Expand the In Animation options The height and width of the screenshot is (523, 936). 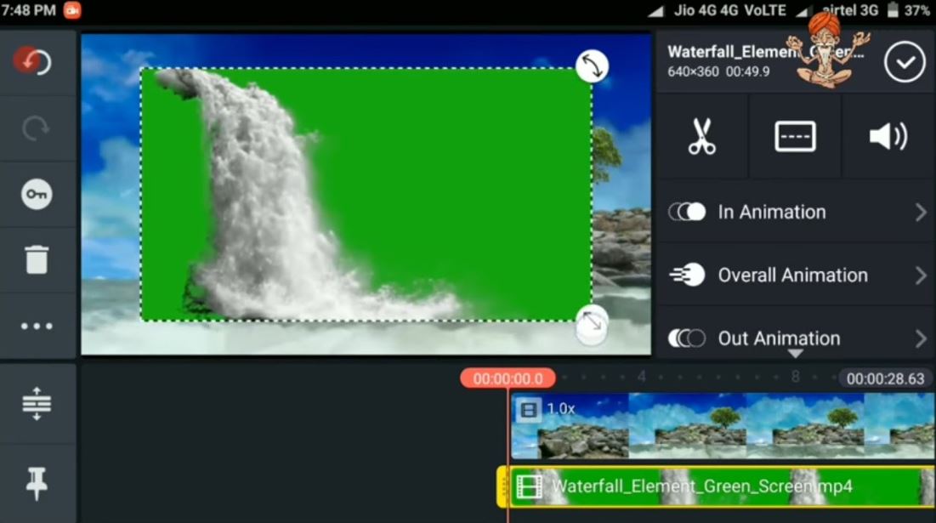coord(795,212)
